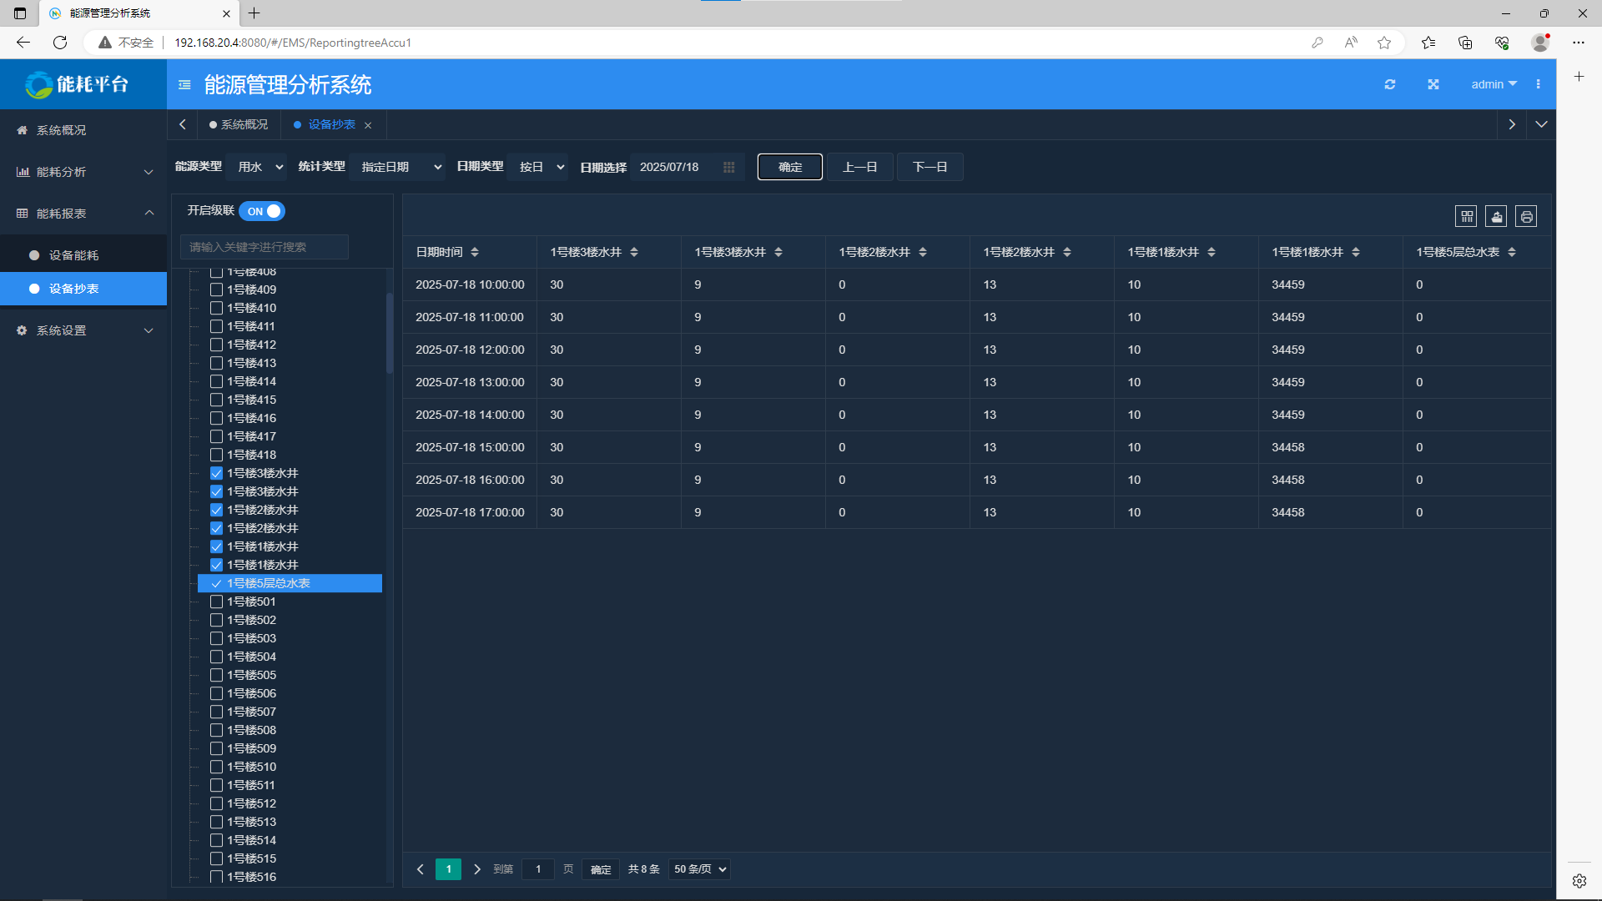Sort by the 日期时间 column arrows
1602x901 pixels.
point(475,252)
